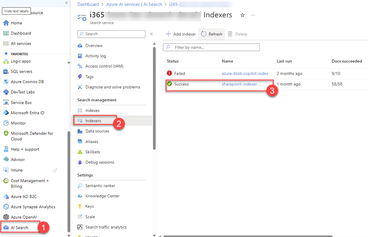Open the Keys icon under Settings

click(x=80, y=206)
